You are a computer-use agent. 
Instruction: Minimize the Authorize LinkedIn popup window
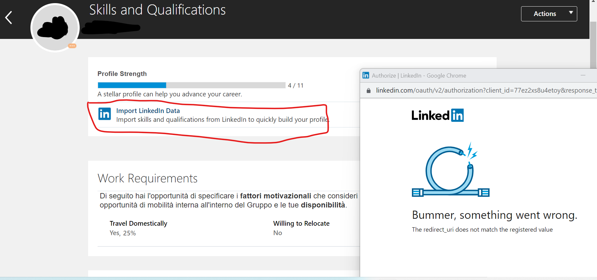tap(583, 75)
